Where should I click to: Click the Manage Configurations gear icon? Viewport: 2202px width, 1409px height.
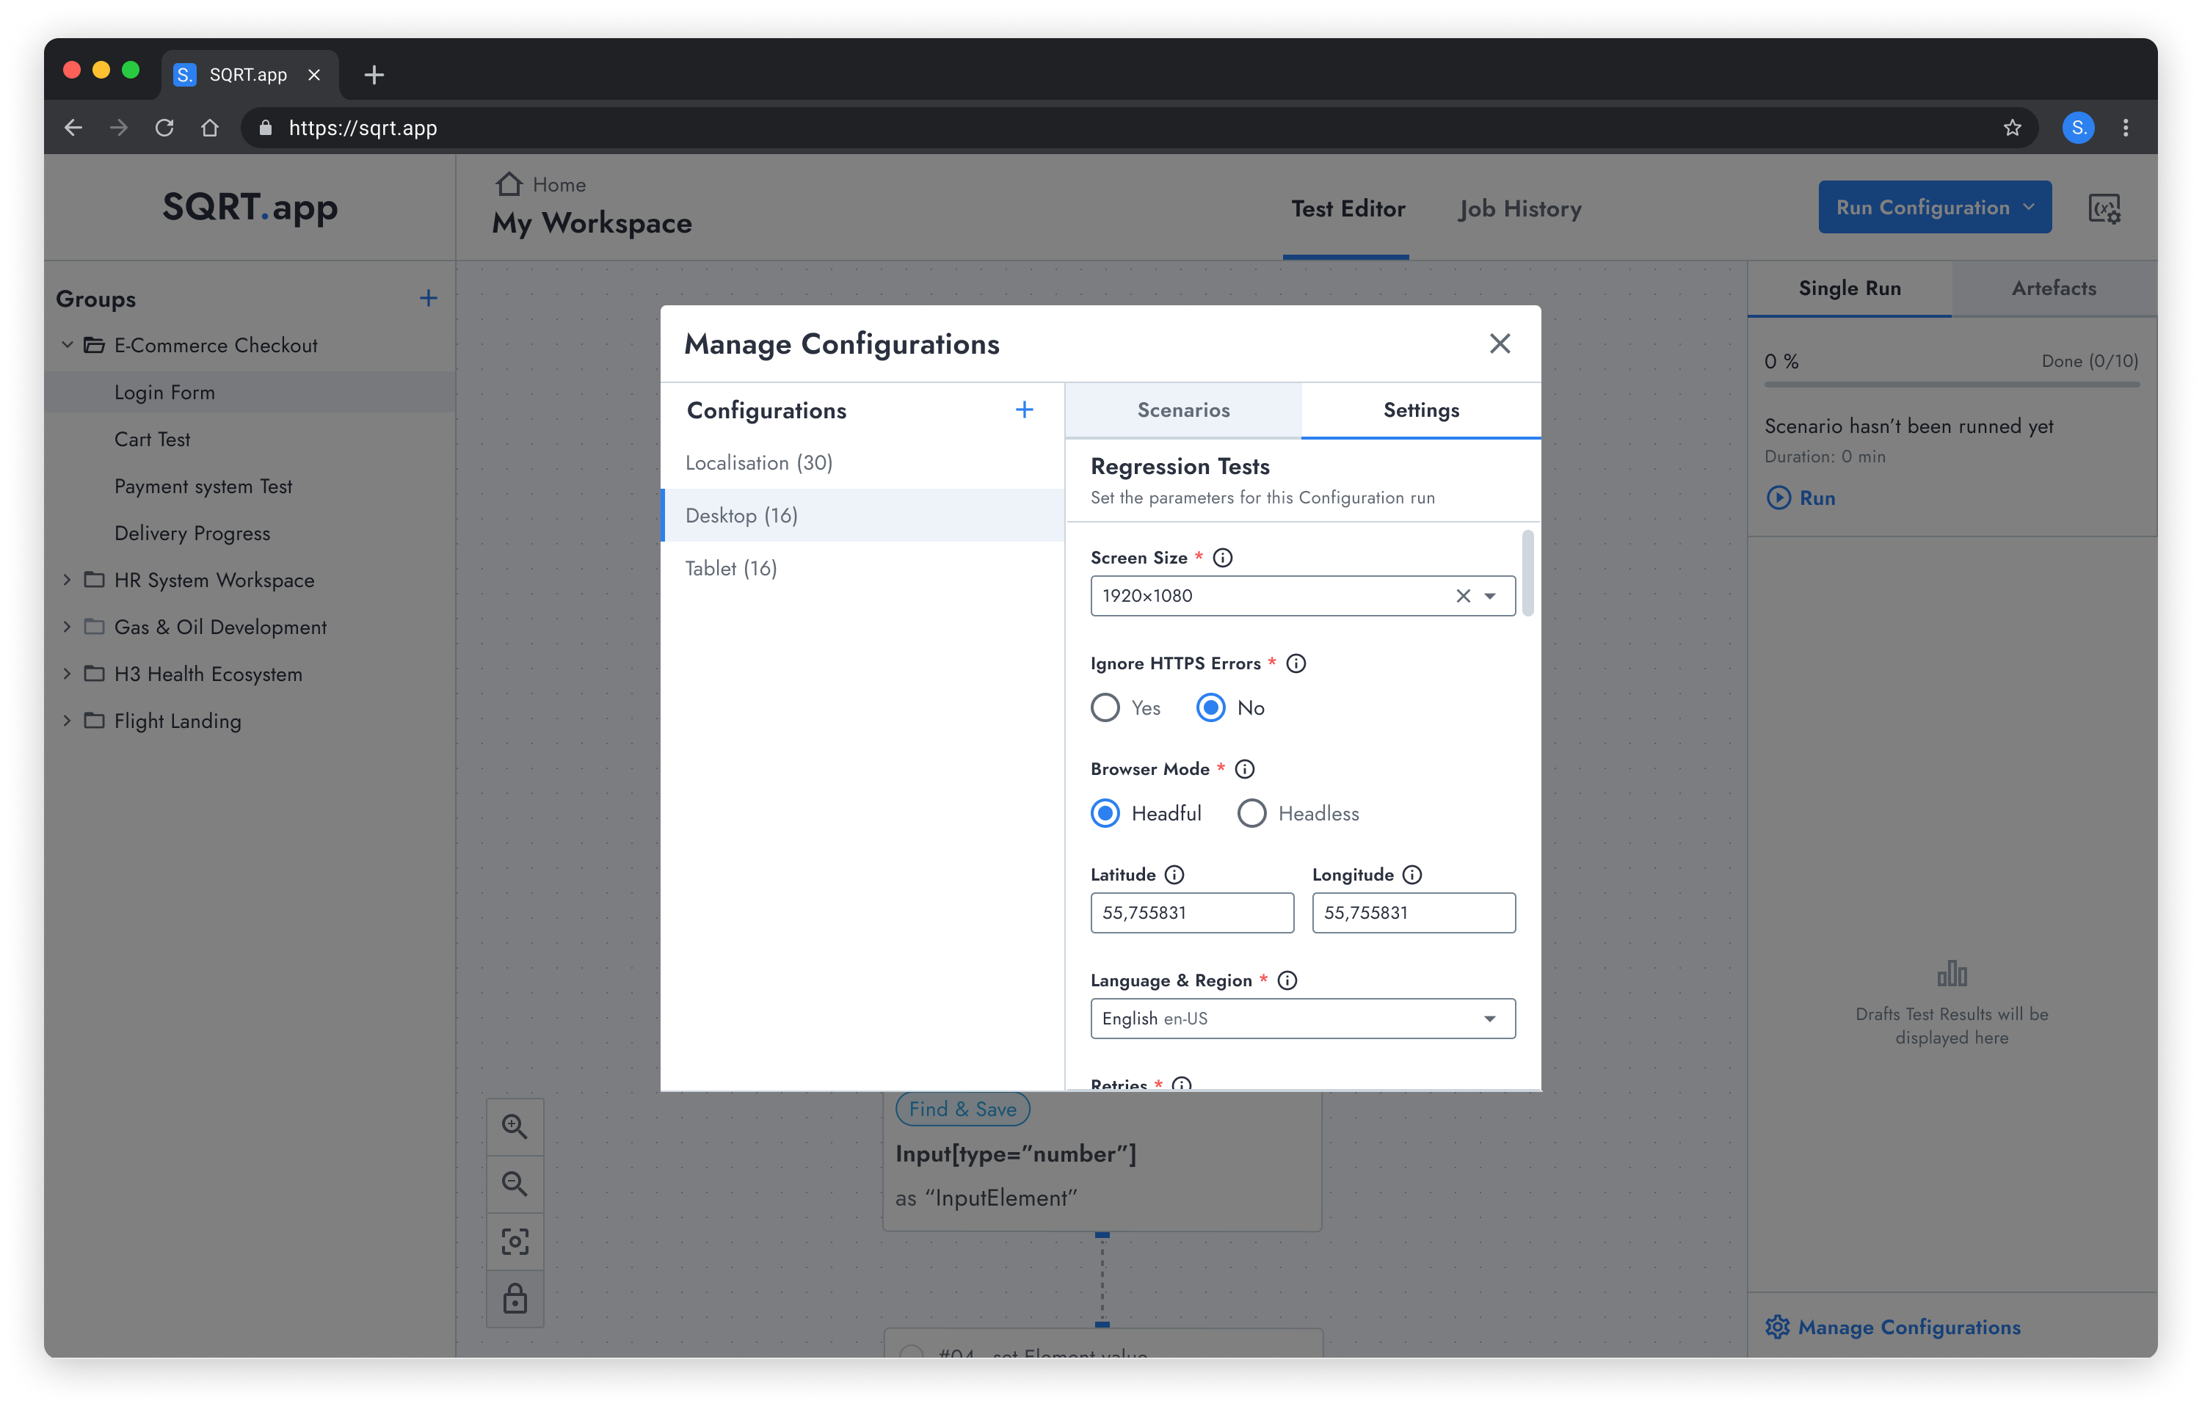1776,1328
